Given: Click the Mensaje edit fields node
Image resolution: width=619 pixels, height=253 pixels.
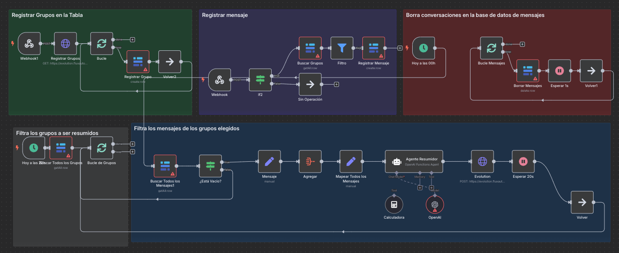Looking at the screenshot, I should 269,162.
